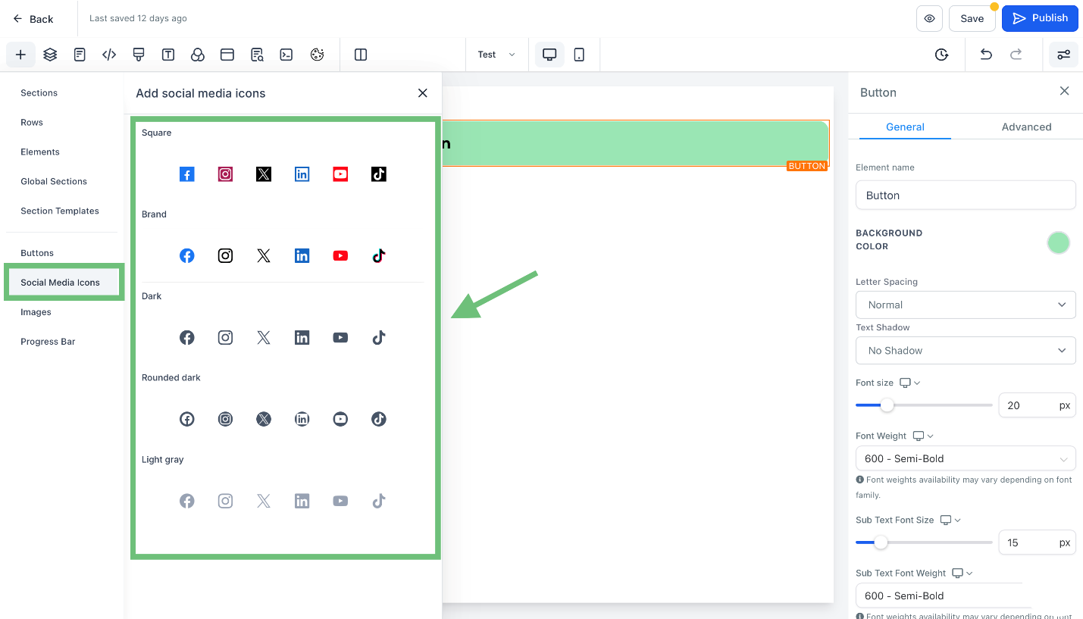Click the Save button

tap(972, 18)
